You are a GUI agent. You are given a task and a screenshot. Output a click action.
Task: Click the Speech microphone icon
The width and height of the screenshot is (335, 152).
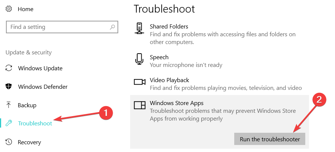pos(139,59)
